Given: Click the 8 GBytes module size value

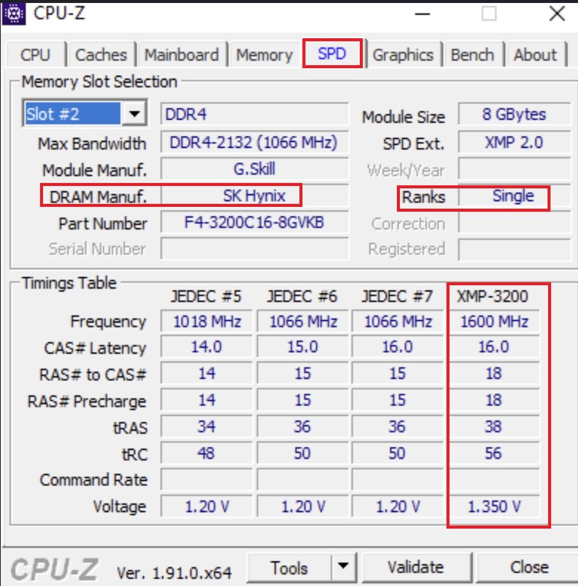Looking at the screenshot, I should point(514,114).
